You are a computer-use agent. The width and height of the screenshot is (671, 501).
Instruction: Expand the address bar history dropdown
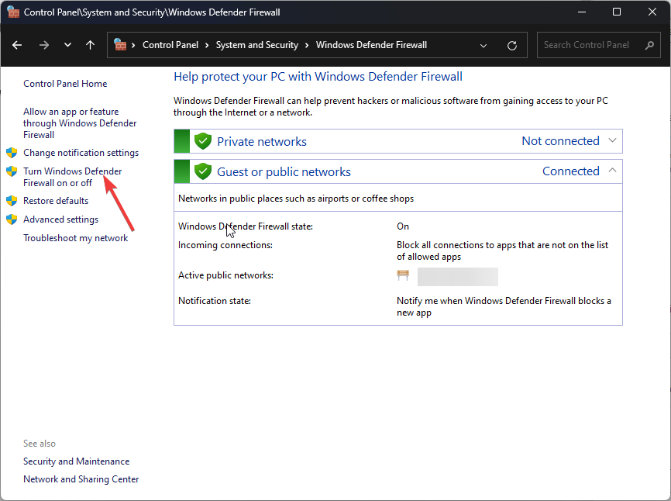coord(483,46)
